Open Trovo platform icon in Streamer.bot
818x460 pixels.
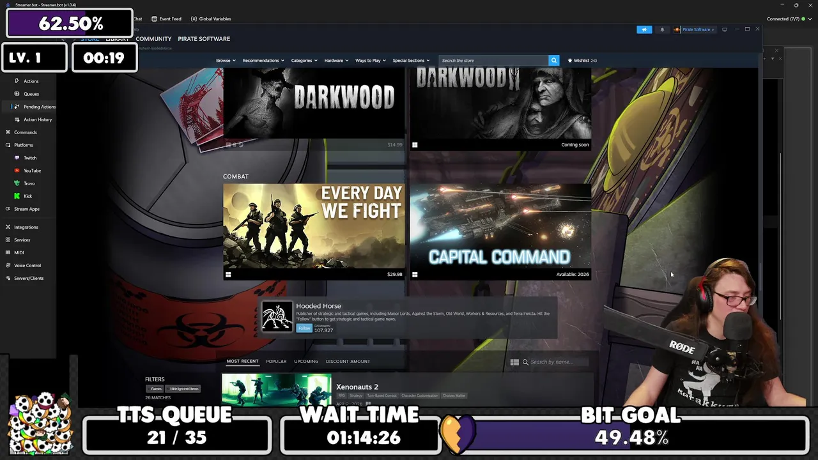pyautogui.click(x=17, y=183)
